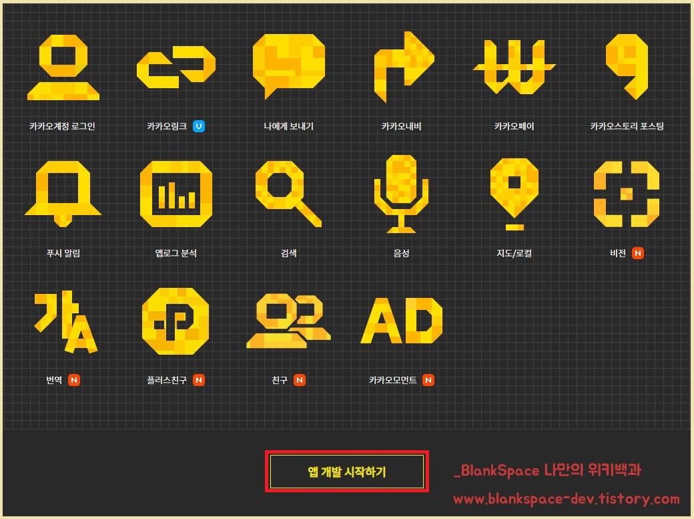Open the 앱로그 분석 bar chart icon
694x519 pixels.
pyautogui.click(x=176, y=194)
